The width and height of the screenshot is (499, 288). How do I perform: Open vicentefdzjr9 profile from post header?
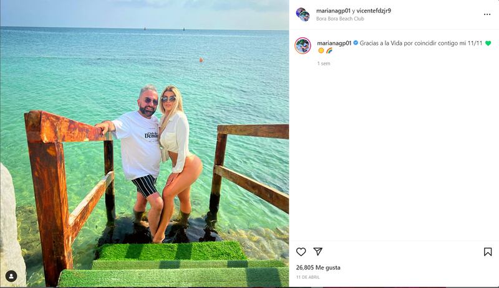[374, 11]
